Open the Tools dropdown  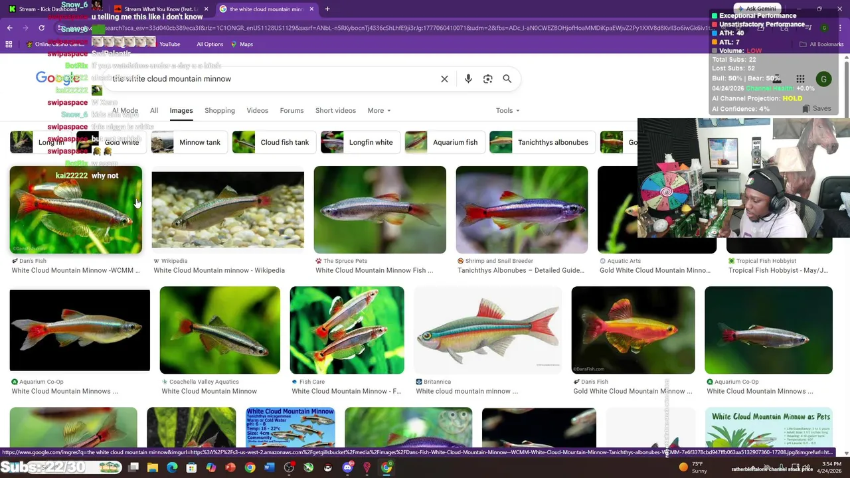(508, 111)
